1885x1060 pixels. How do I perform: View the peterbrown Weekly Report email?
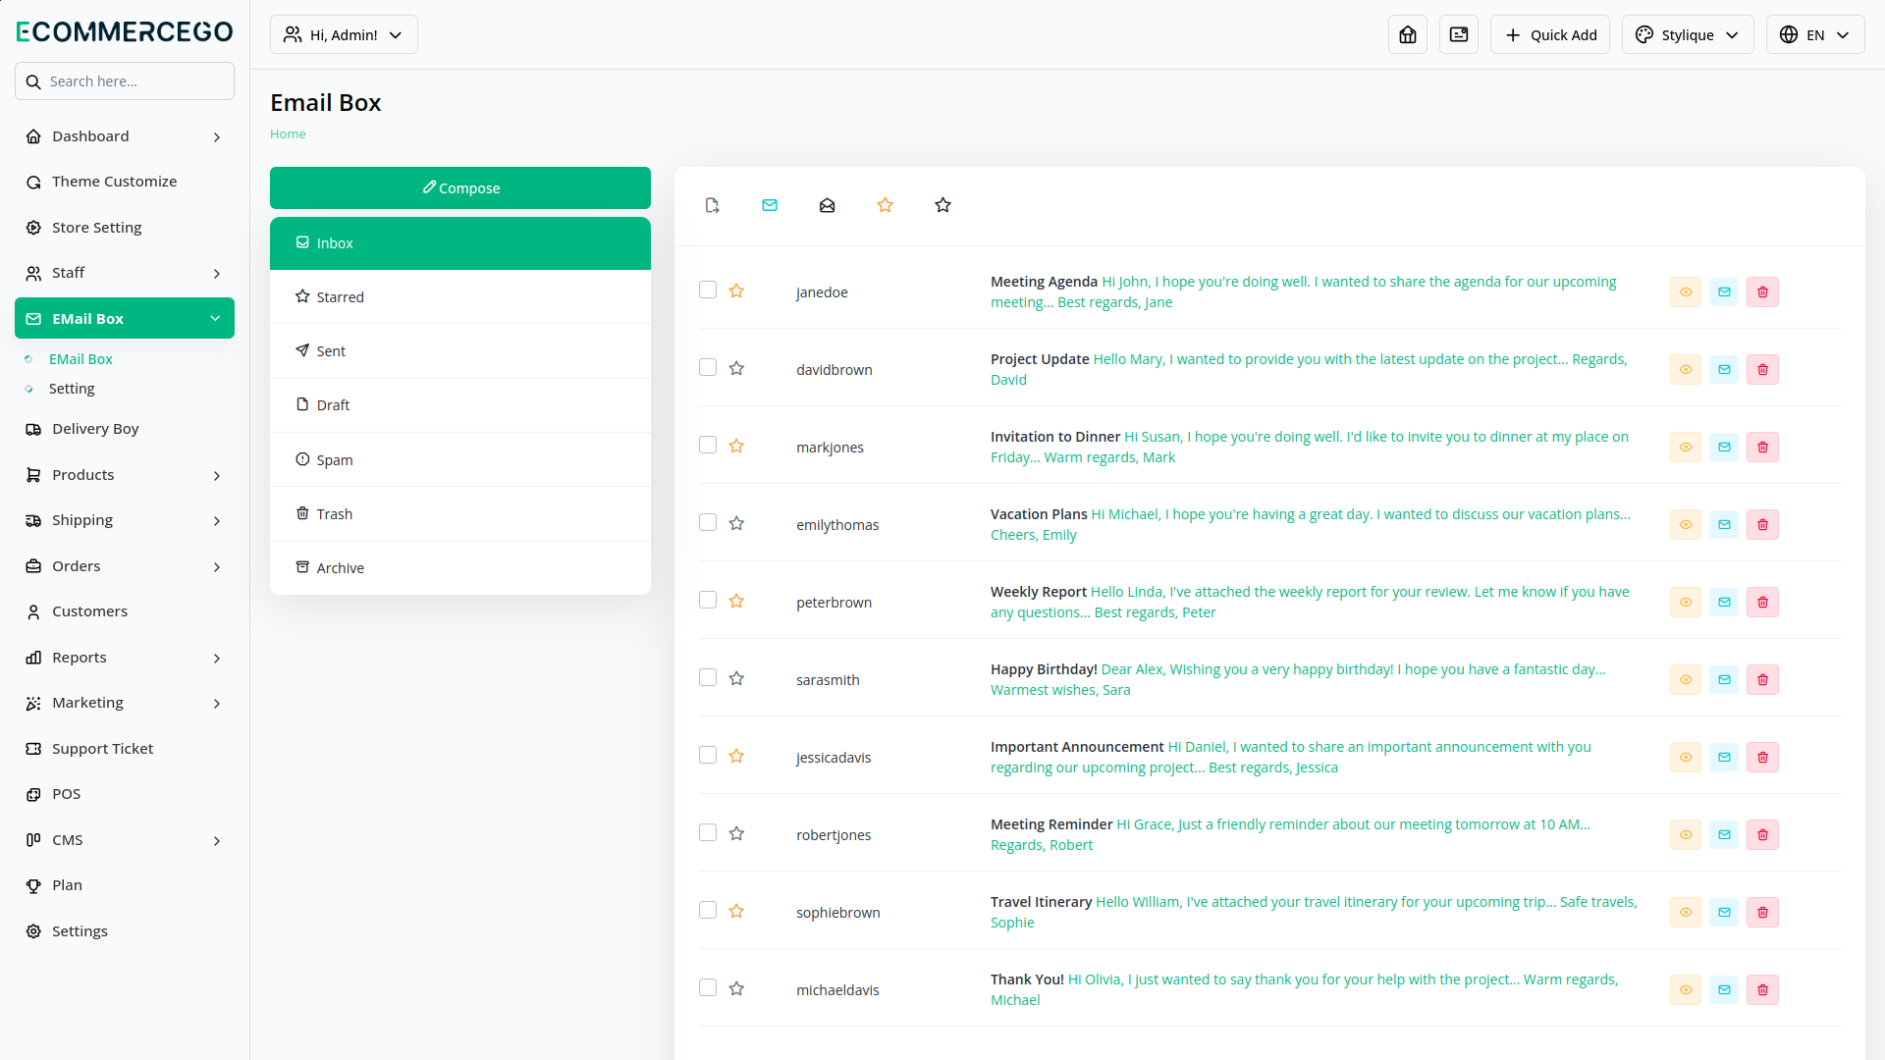click(1685, 602)
